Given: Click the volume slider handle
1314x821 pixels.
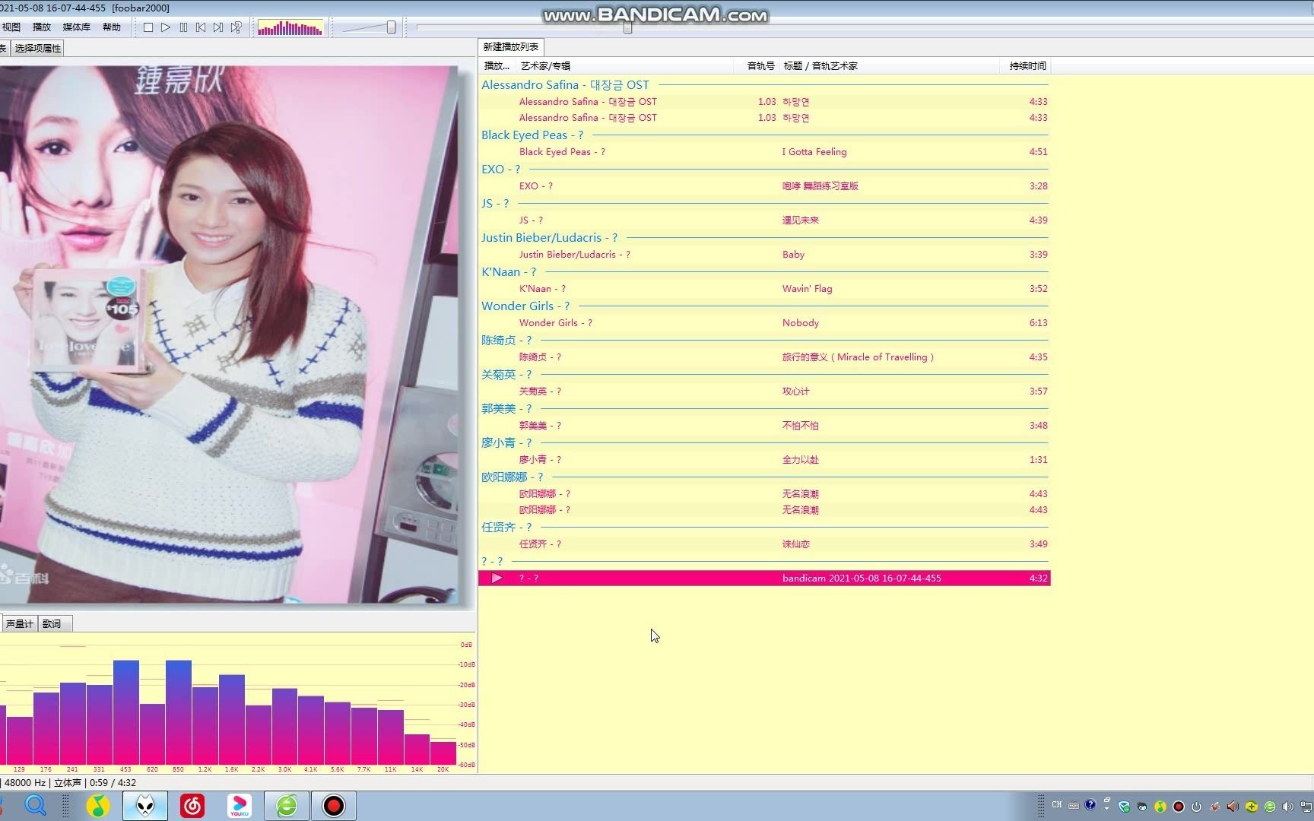Looking at the screenshot, I should click(x=391, y=27).
